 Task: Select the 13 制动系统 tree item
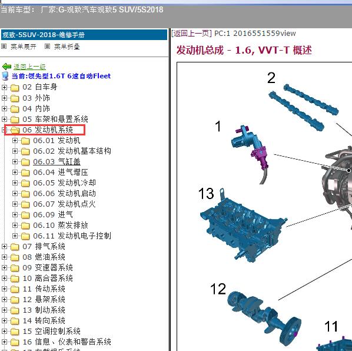point(44,310)
